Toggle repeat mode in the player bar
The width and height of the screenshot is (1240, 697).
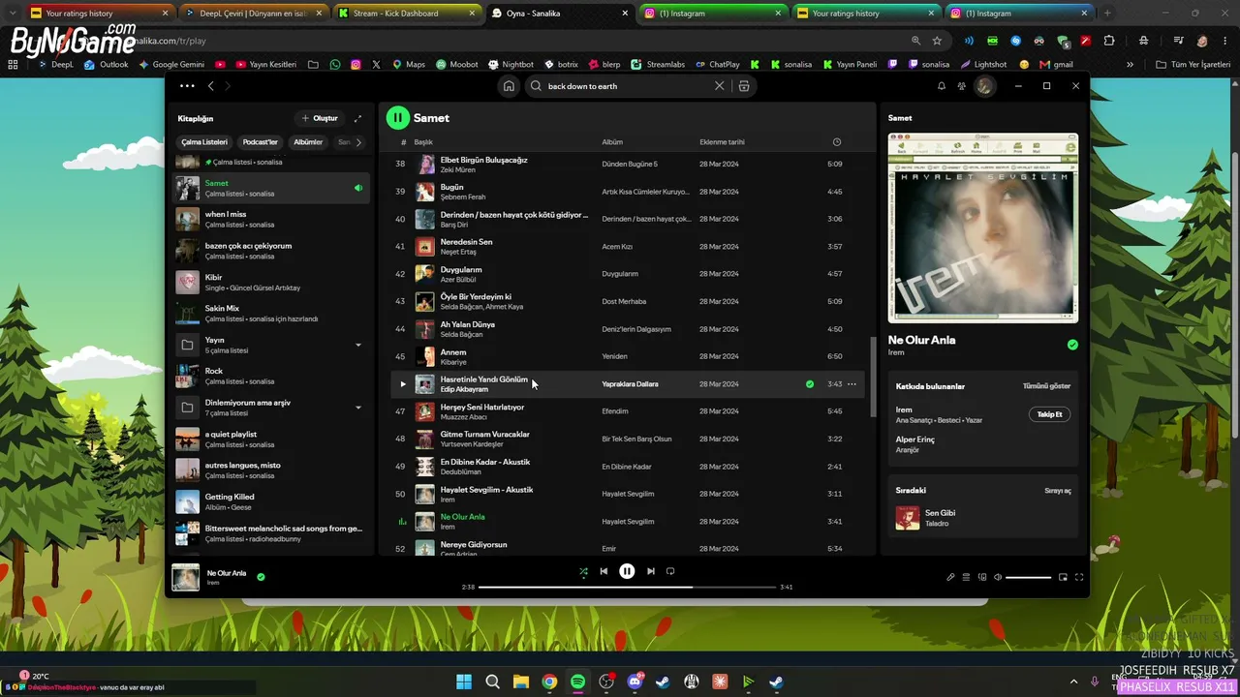tap(670, 571)
